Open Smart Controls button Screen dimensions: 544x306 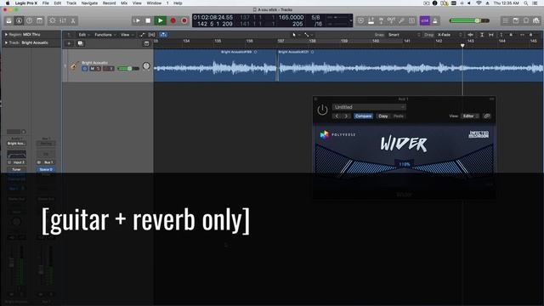click(53, 20)
